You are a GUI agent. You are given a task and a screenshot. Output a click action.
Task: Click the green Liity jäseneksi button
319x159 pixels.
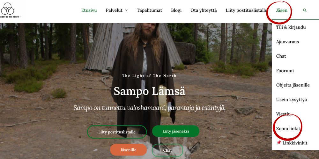click(x=176, y=131)
